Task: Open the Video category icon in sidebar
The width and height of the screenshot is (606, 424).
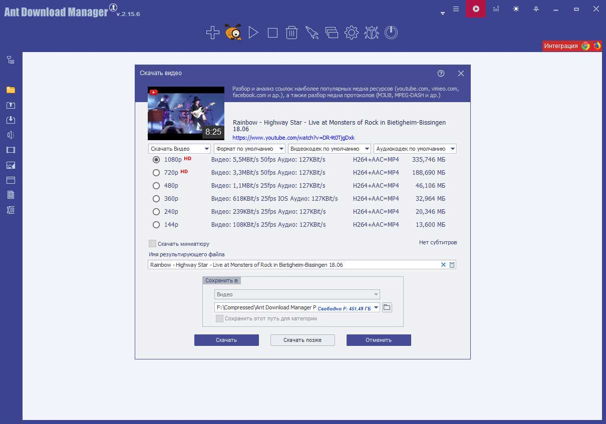Action: (x=11, y=150)
